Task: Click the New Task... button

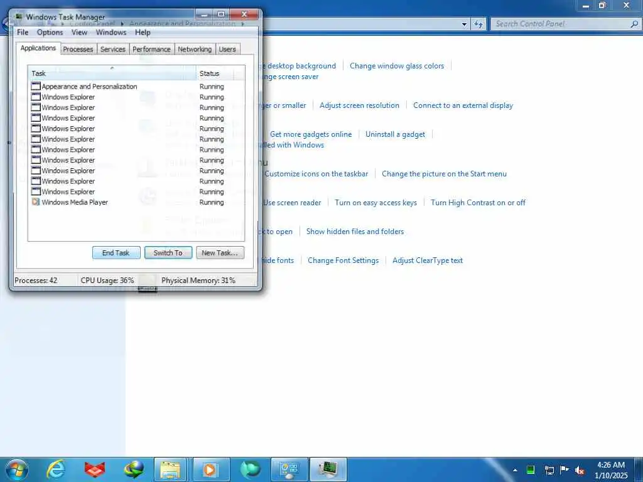Action: (x=220, y=253)
